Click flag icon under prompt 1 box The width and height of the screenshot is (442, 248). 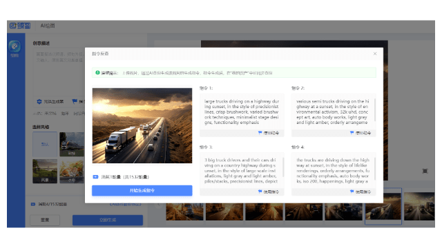(260, 133)
